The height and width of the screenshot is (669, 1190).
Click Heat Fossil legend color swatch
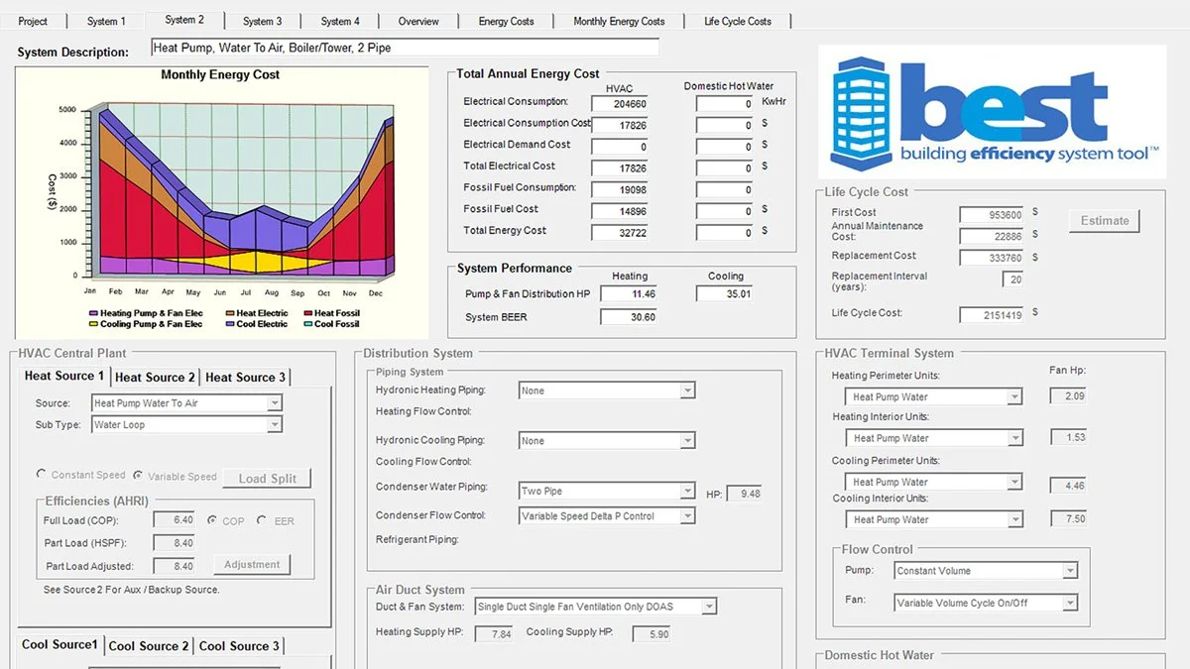tap(306, 313)
